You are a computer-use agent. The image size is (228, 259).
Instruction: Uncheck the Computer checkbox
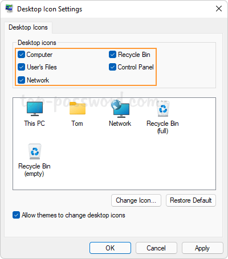coord(21,55)
